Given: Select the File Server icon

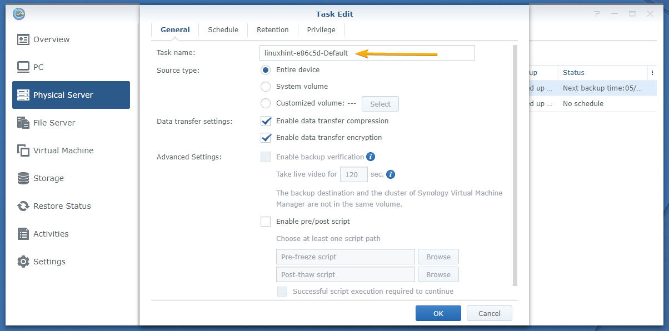Looking at the screenshot, I should pyautogui.click(x=23, y=123).
